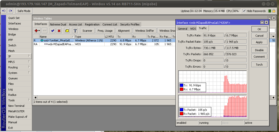Open the WDS tab in Interface dialog

click(x=193, y=29)
